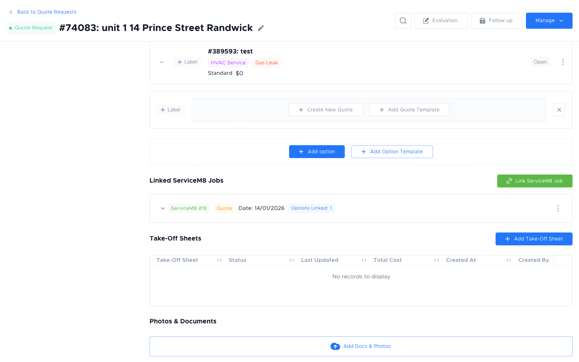Click the column resize icon after Total Cost
Screen dimensions: 579x362
coord(437,260)
